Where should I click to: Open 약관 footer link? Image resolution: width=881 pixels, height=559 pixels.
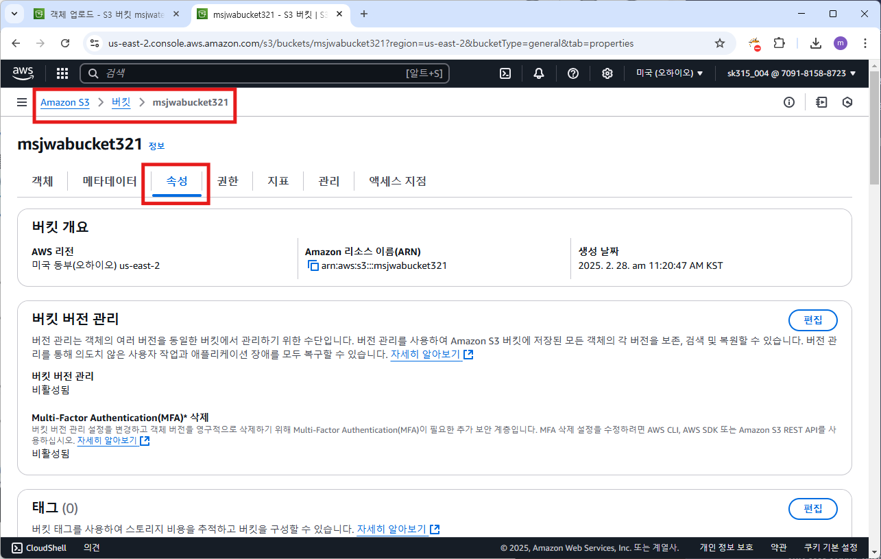click(779, 547)
